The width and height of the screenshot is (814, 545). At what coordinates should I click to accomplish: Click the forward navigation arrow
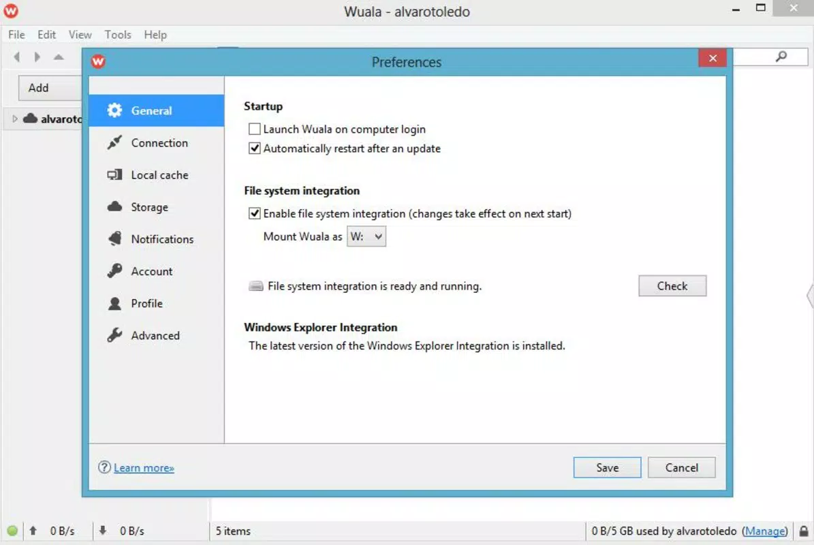(37, 57)
